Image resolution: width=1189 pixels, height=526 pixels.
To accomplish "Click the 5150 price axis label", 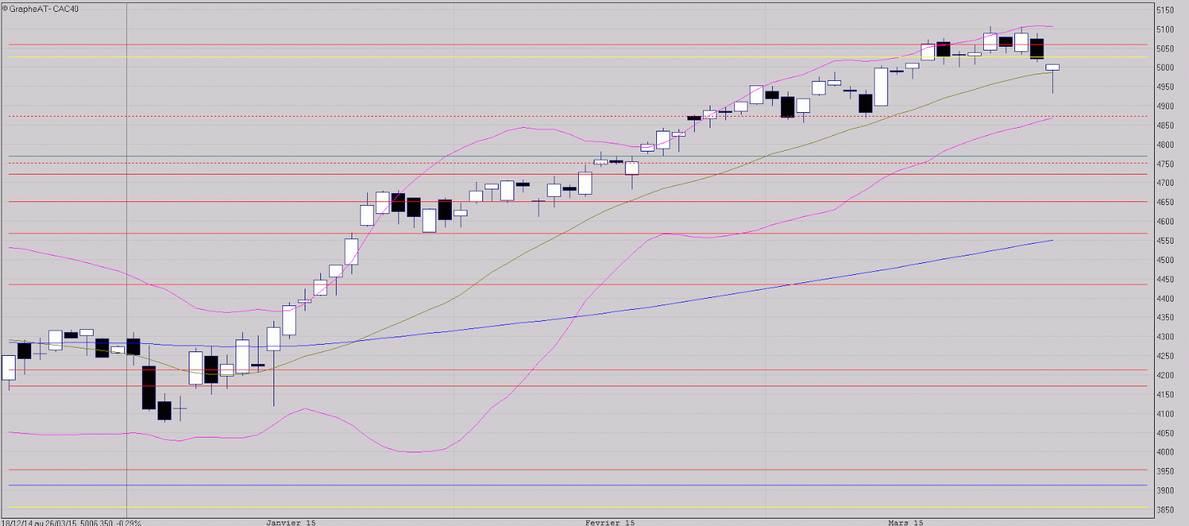I will tap(1164, 10).
